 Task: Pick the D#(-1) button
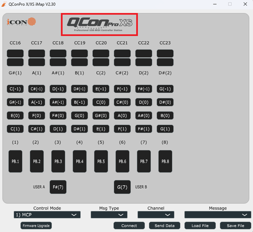click(79, 89)
